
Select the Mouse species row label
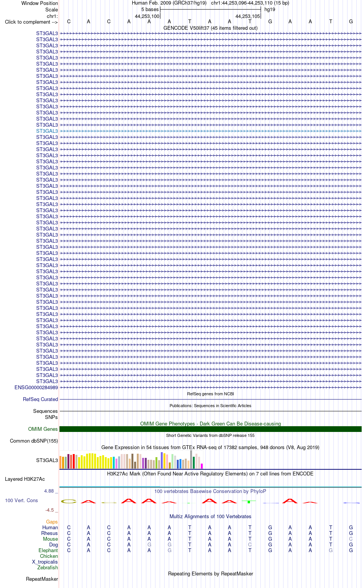50,539
